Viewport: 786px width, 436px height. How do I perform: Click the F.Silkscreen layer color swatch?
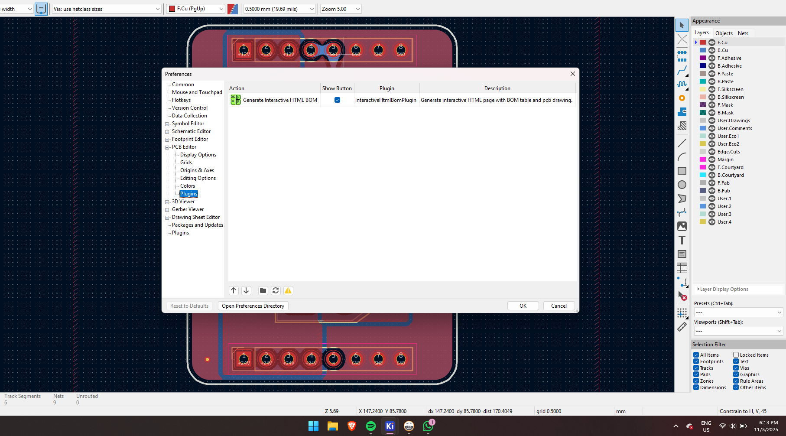click(703, 89)
